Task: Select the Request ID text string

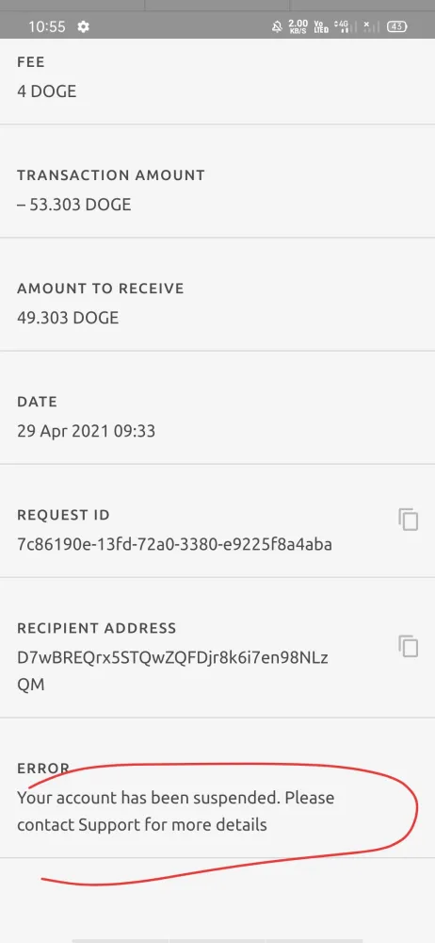Action: (x=174, y=544)
